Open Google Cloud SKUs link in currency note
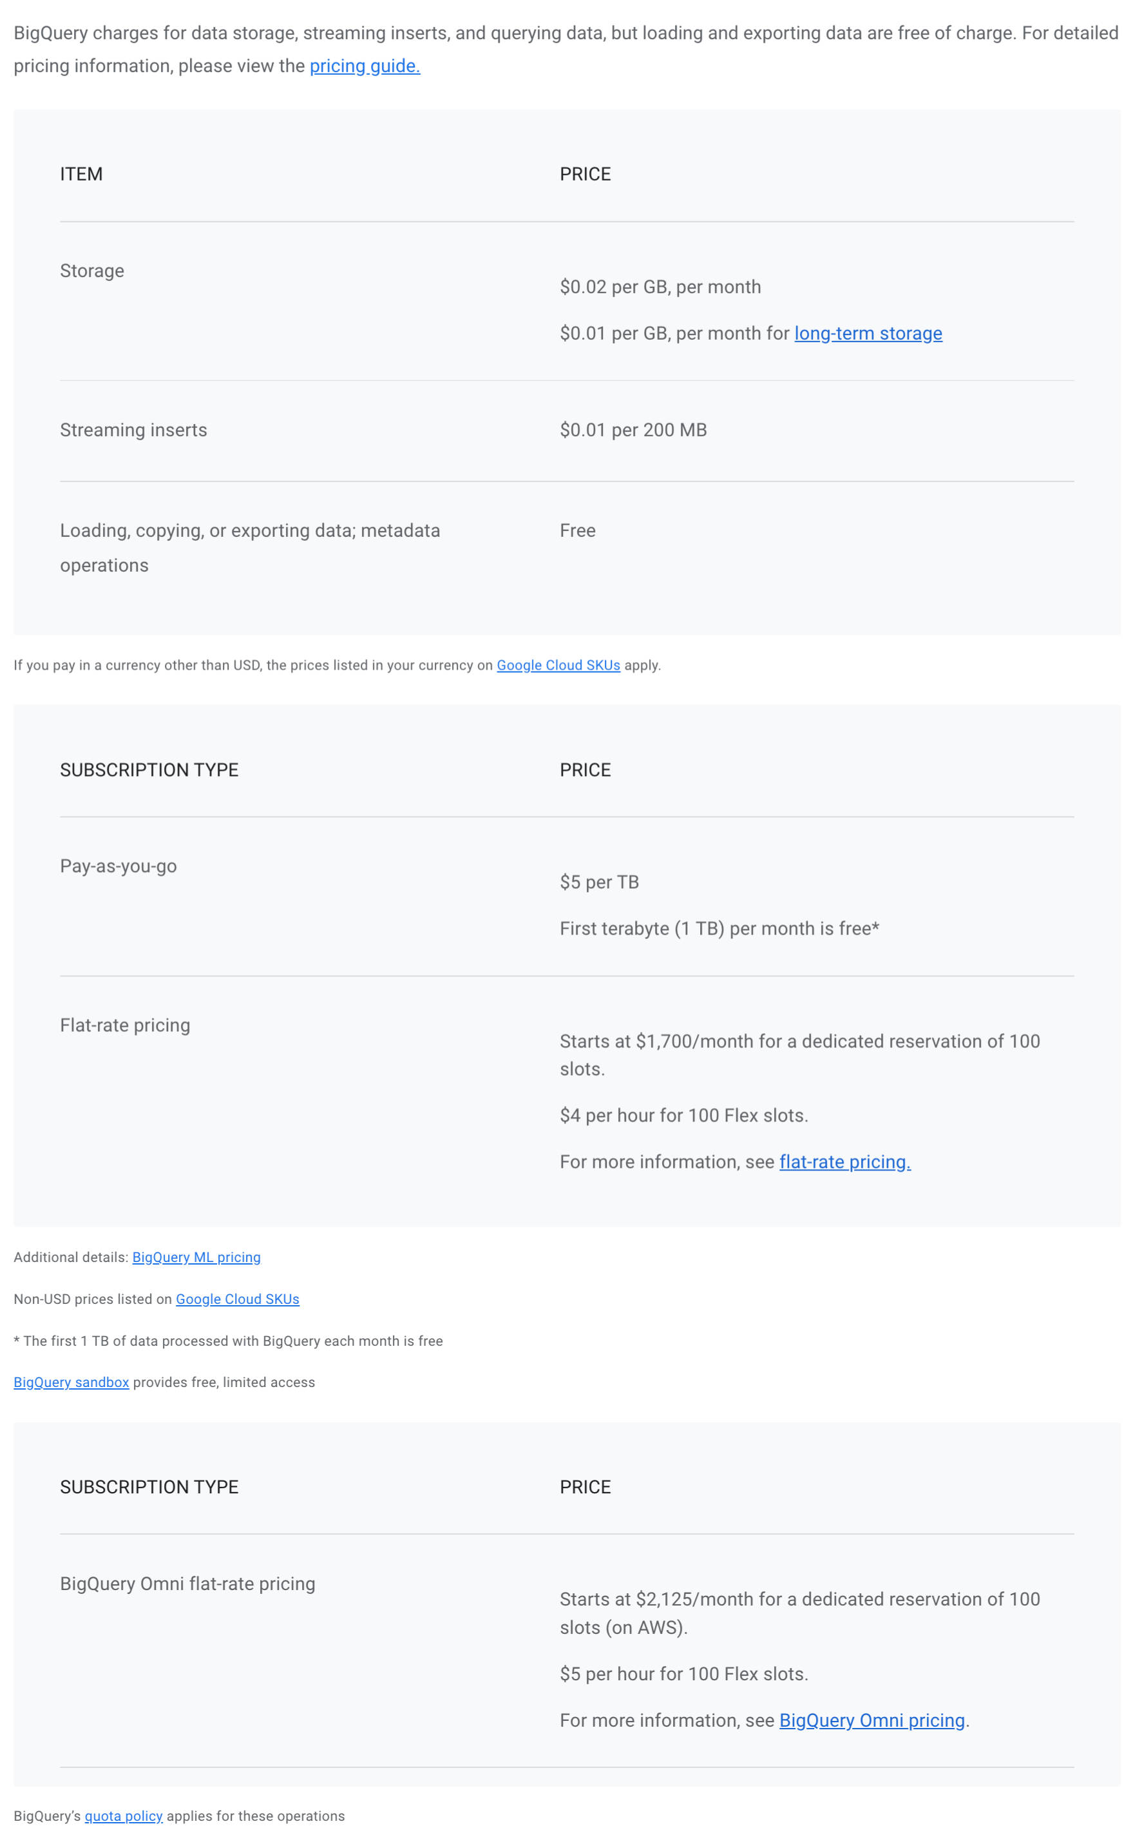Screen dimensions: 1142x1844 pos(558,665)
